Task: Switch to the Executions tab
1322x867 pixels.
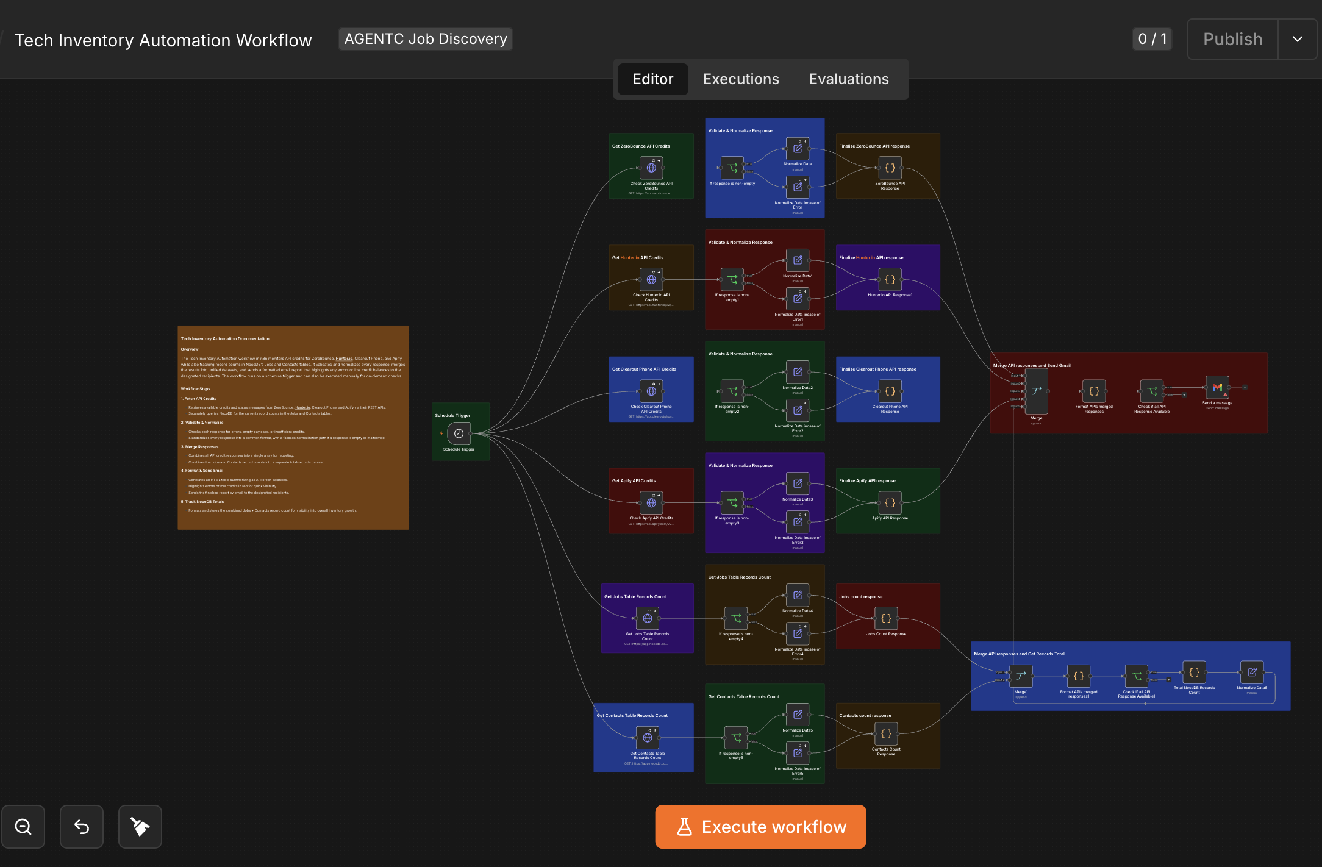Action: (741, 79)
